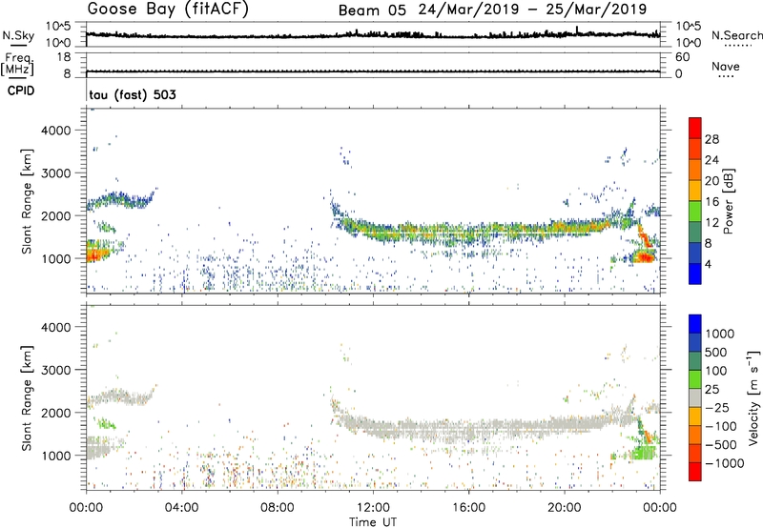Click the N.Sky noise trace line

(x=373, y=35)
